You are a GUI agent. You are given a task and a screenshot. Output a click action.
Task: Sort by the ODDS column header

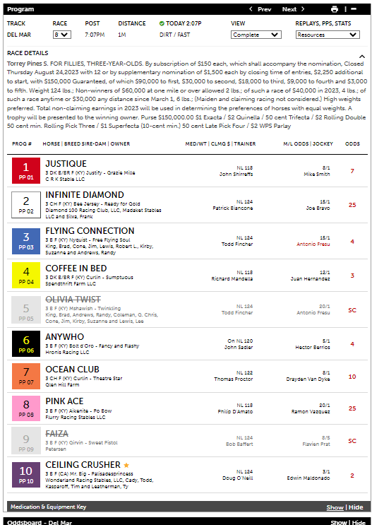pyautogui.click(x=352, y=143)
